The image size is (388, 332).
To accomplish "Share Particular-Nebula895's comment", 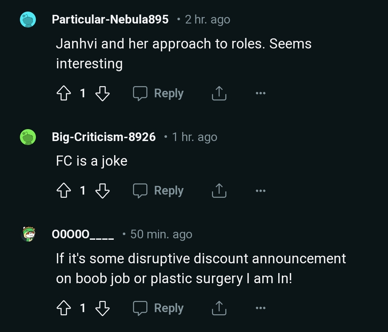I will [x=219, y=94].
